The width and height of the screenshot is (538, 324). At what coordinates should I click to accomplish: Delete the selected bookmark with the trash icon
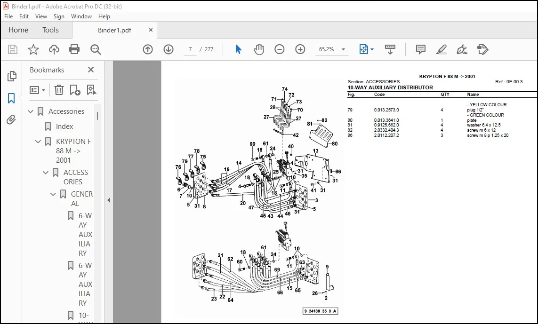pos(59,90)
